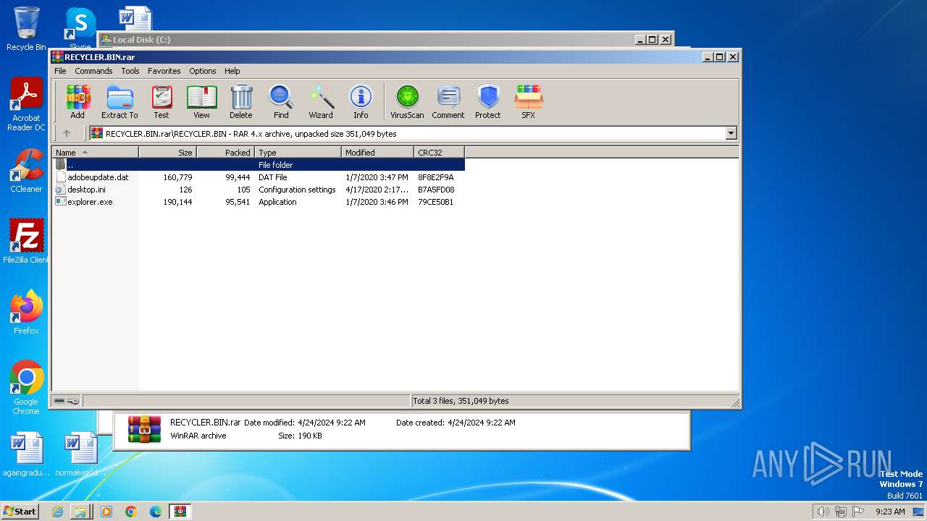Open Acrobat Reader DC desktop icon

point(26,105)
